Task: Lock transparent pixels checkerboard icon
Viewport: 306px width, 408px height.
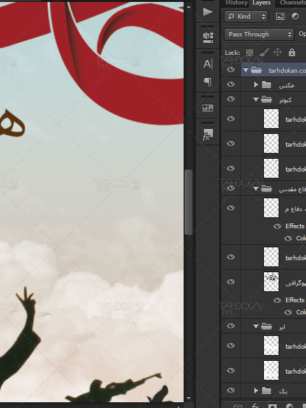Action: click(249, 52)
